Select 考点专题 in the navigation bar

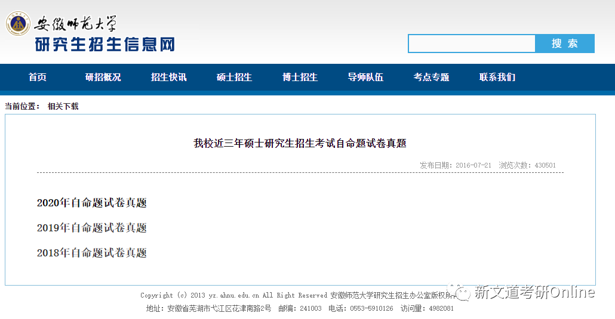tap(431, 77)
